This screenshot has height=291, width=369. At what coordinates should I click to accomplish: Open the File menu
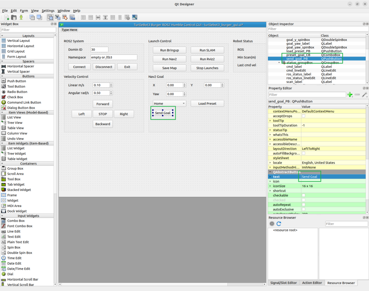click(5, 10)
